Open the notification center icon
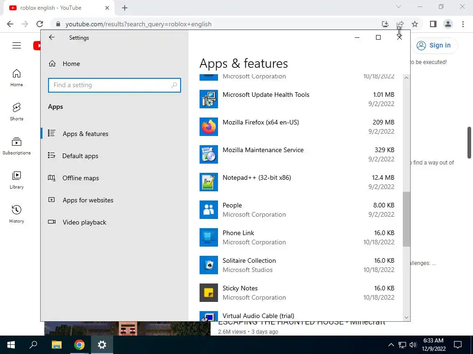 tap(458, 345)
